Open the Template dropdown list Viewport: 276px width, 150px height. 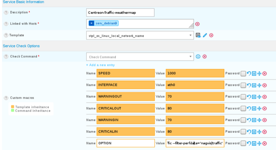(191, 35)
